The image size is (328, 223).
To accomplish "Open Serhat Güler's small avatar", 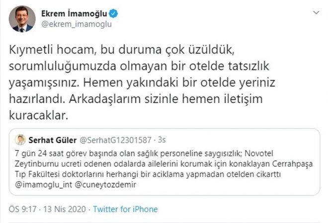I will click(20, 140).
